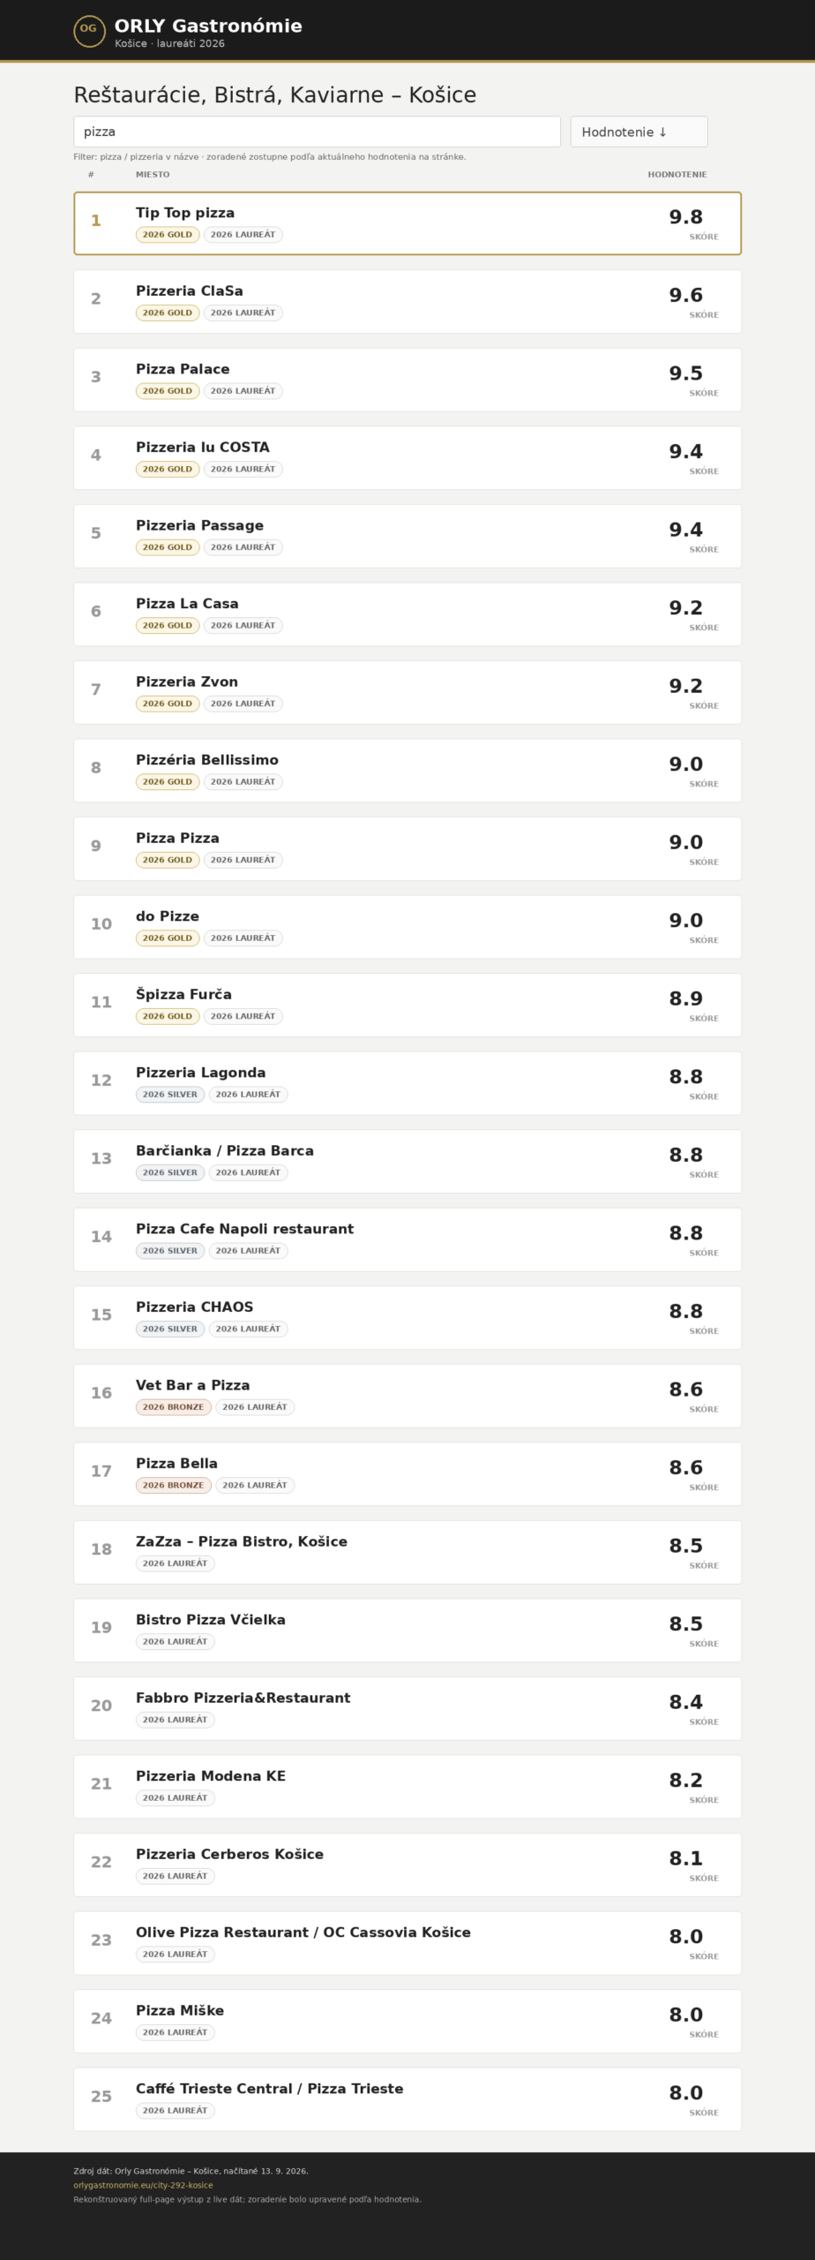Click the OG logo icon in header
This screenshot has width=815, height=2260.
pyautogui.click(x=89, y=31)
